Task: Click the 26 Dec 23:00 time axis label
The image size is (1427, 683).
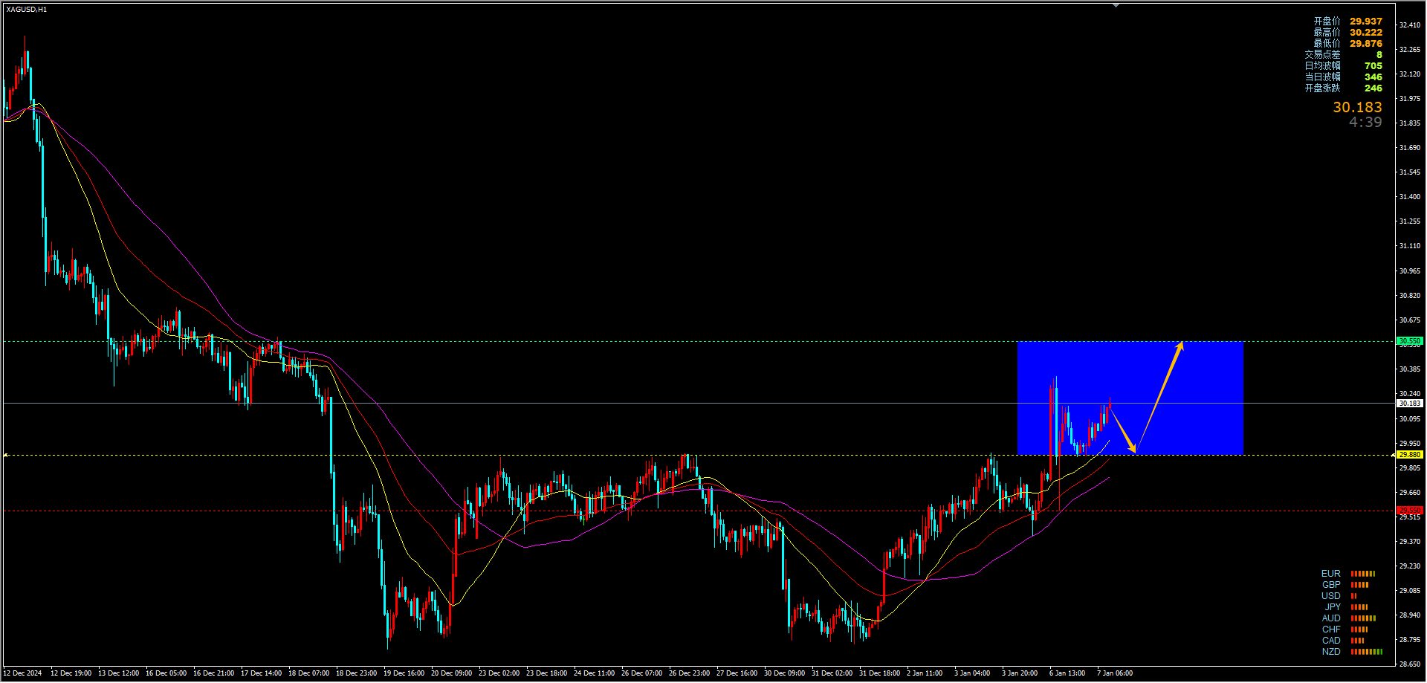Action: point(689,673)
